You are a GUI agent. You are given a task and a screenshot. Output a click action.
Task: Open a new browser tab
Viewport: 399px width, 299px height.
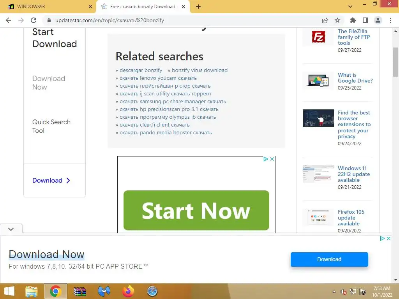(x=198, y=7)
